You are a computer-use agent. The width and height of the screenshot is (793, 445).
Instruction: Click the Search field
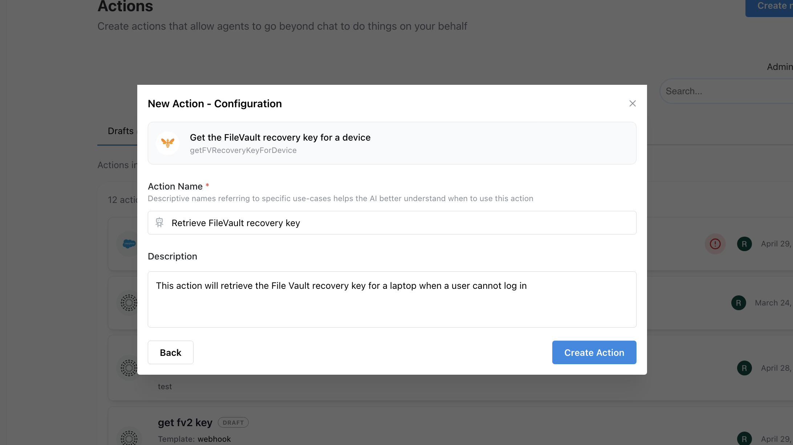click(x=726, y=91)
